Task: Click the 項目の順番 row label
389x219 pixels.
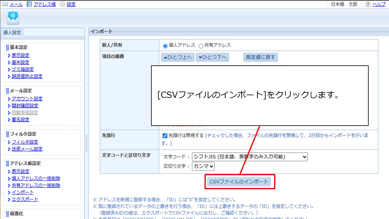Action: click(x=113, y=56)
